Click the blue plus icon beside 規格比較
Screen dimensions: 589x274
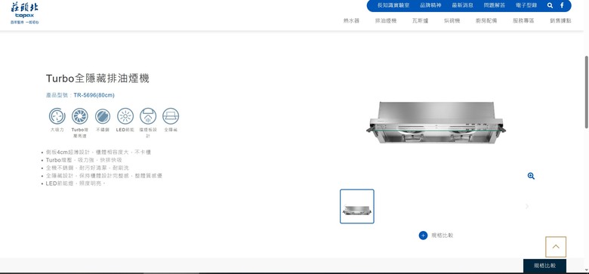[423, 236]
